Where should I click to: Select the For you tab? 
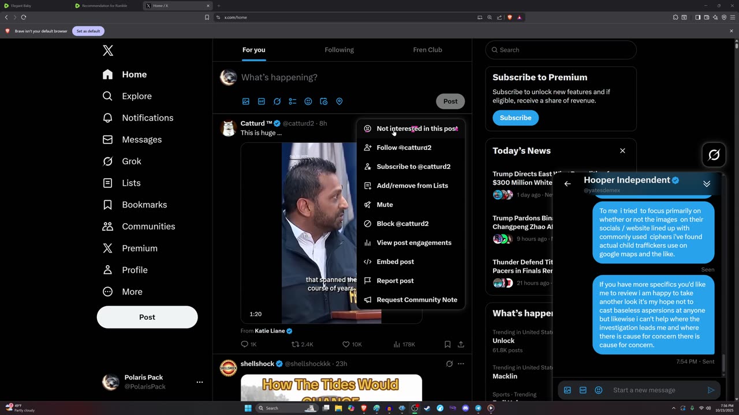[x=254, y=50]
